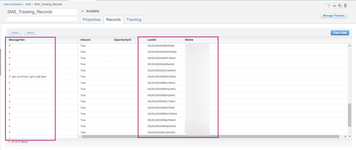Viewport: 356px width, 150px height.
Task: Open the Properties tab
Action: coord(92,20)
